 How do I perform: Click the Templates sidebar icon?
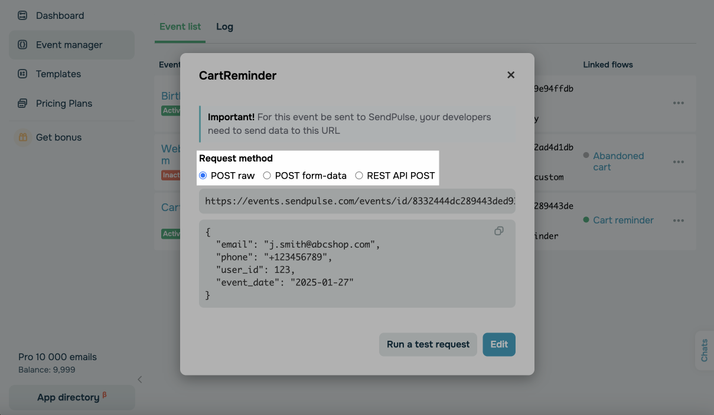pos(22,74)
